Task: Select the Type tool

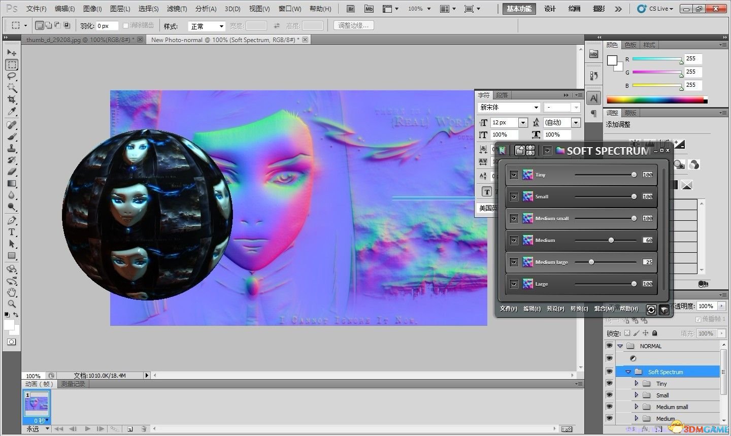Action: point(12,232)
